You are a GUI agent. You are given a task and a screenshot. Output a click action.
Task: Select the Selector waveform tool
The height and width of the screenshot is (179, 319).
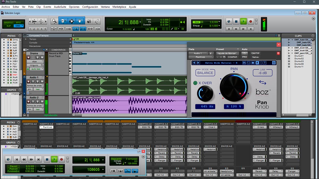pyautogui.click(x=72, y=21)
